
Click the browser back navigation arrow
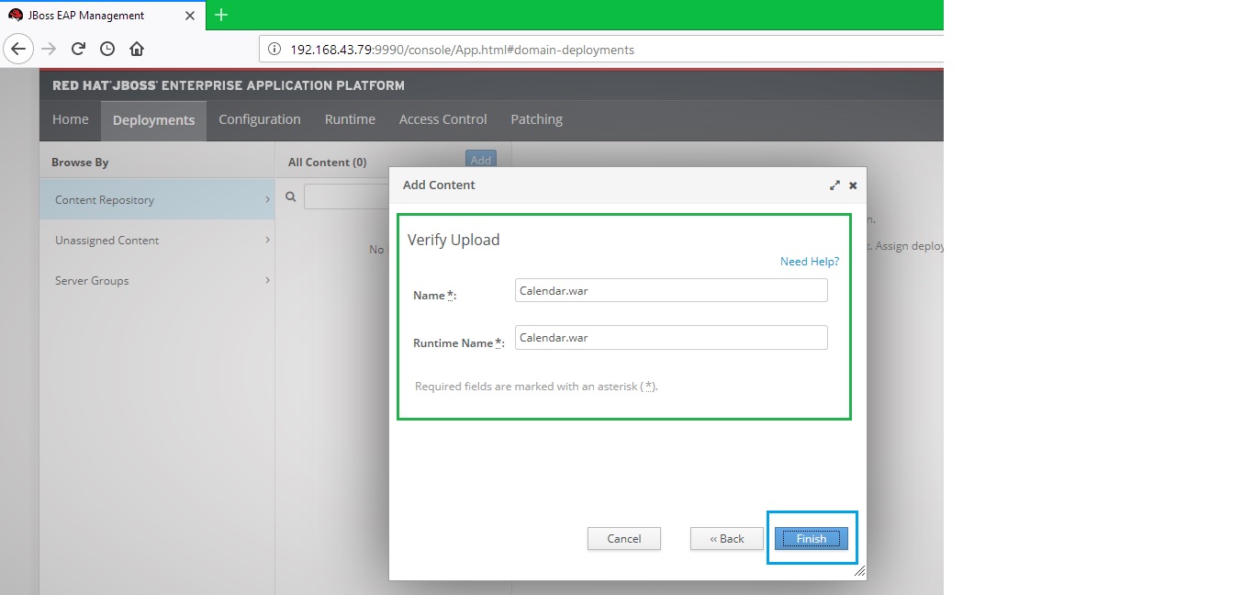coord(18,49)
